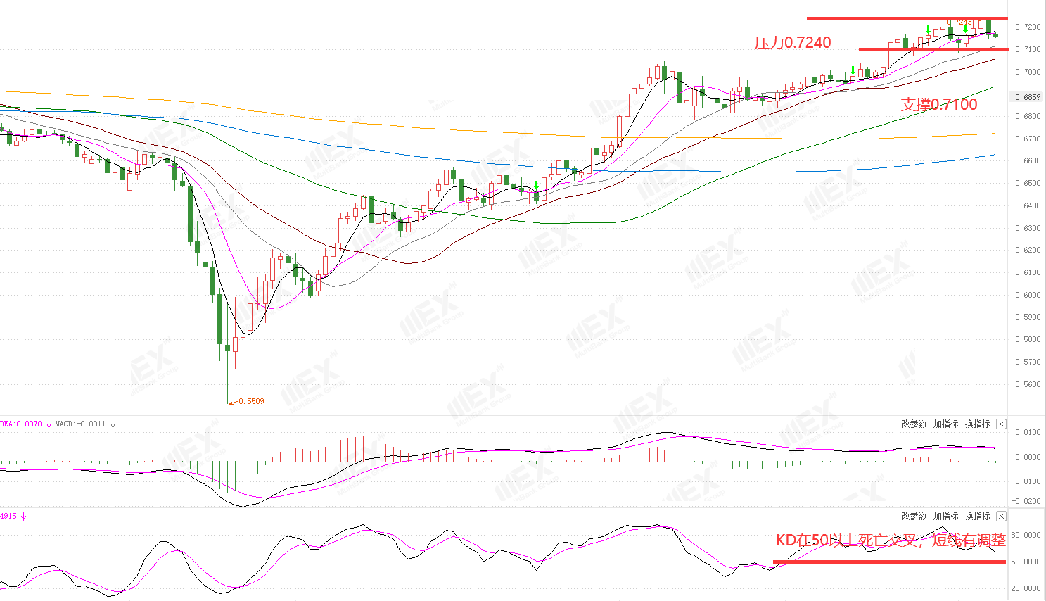
Task: Click 0.5600 on the price axis
Action: coord(1028,384)
